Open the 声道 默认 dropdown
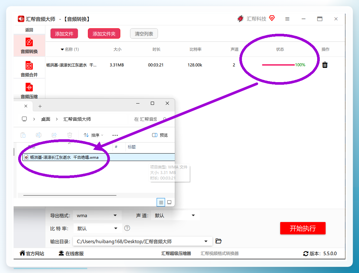This screenshot has width=359, height=273. click(175, 216)
